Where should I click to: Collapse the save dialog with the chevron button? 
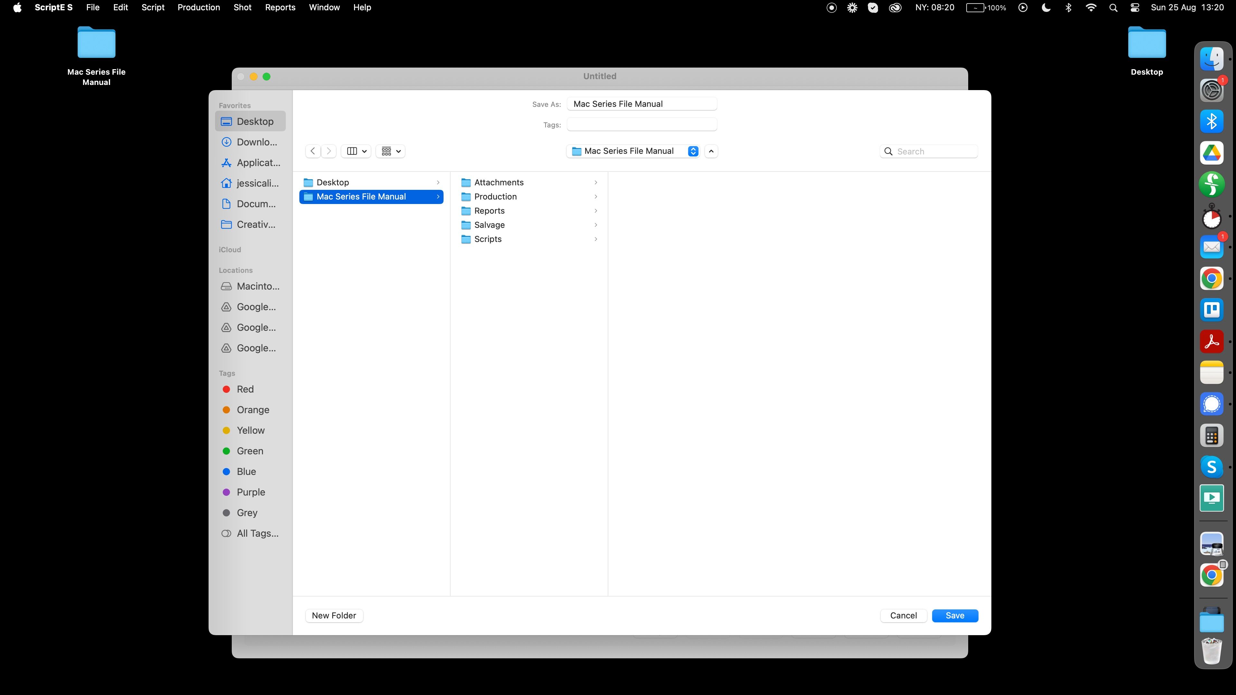pyautogui.click(x=711, y=151)
